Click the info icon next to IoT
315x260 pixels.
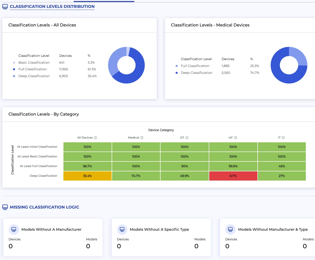(x=236, y=138)
